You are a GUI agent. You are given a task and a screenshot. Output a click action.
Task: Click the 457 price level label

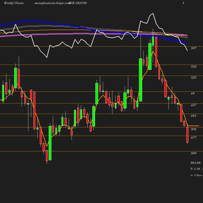coord(193,105)
